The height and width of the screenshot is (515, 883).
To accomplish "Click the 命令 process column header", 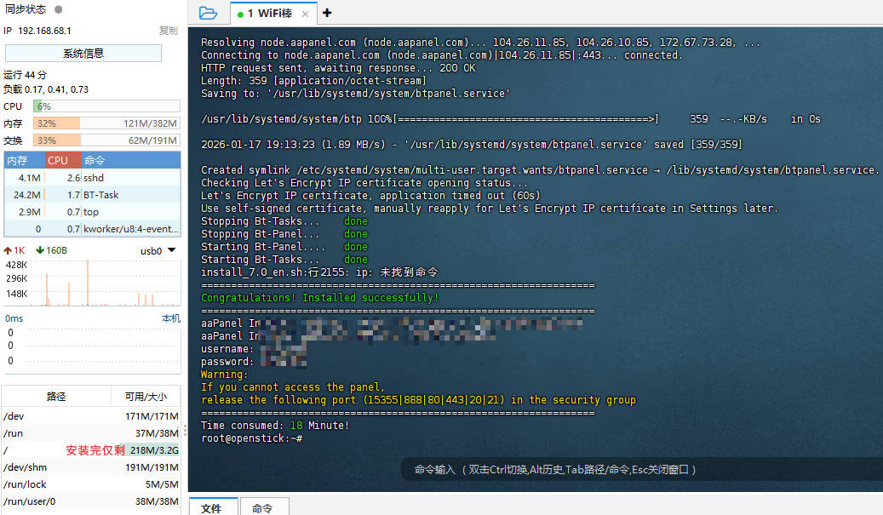I will point(95,160).
